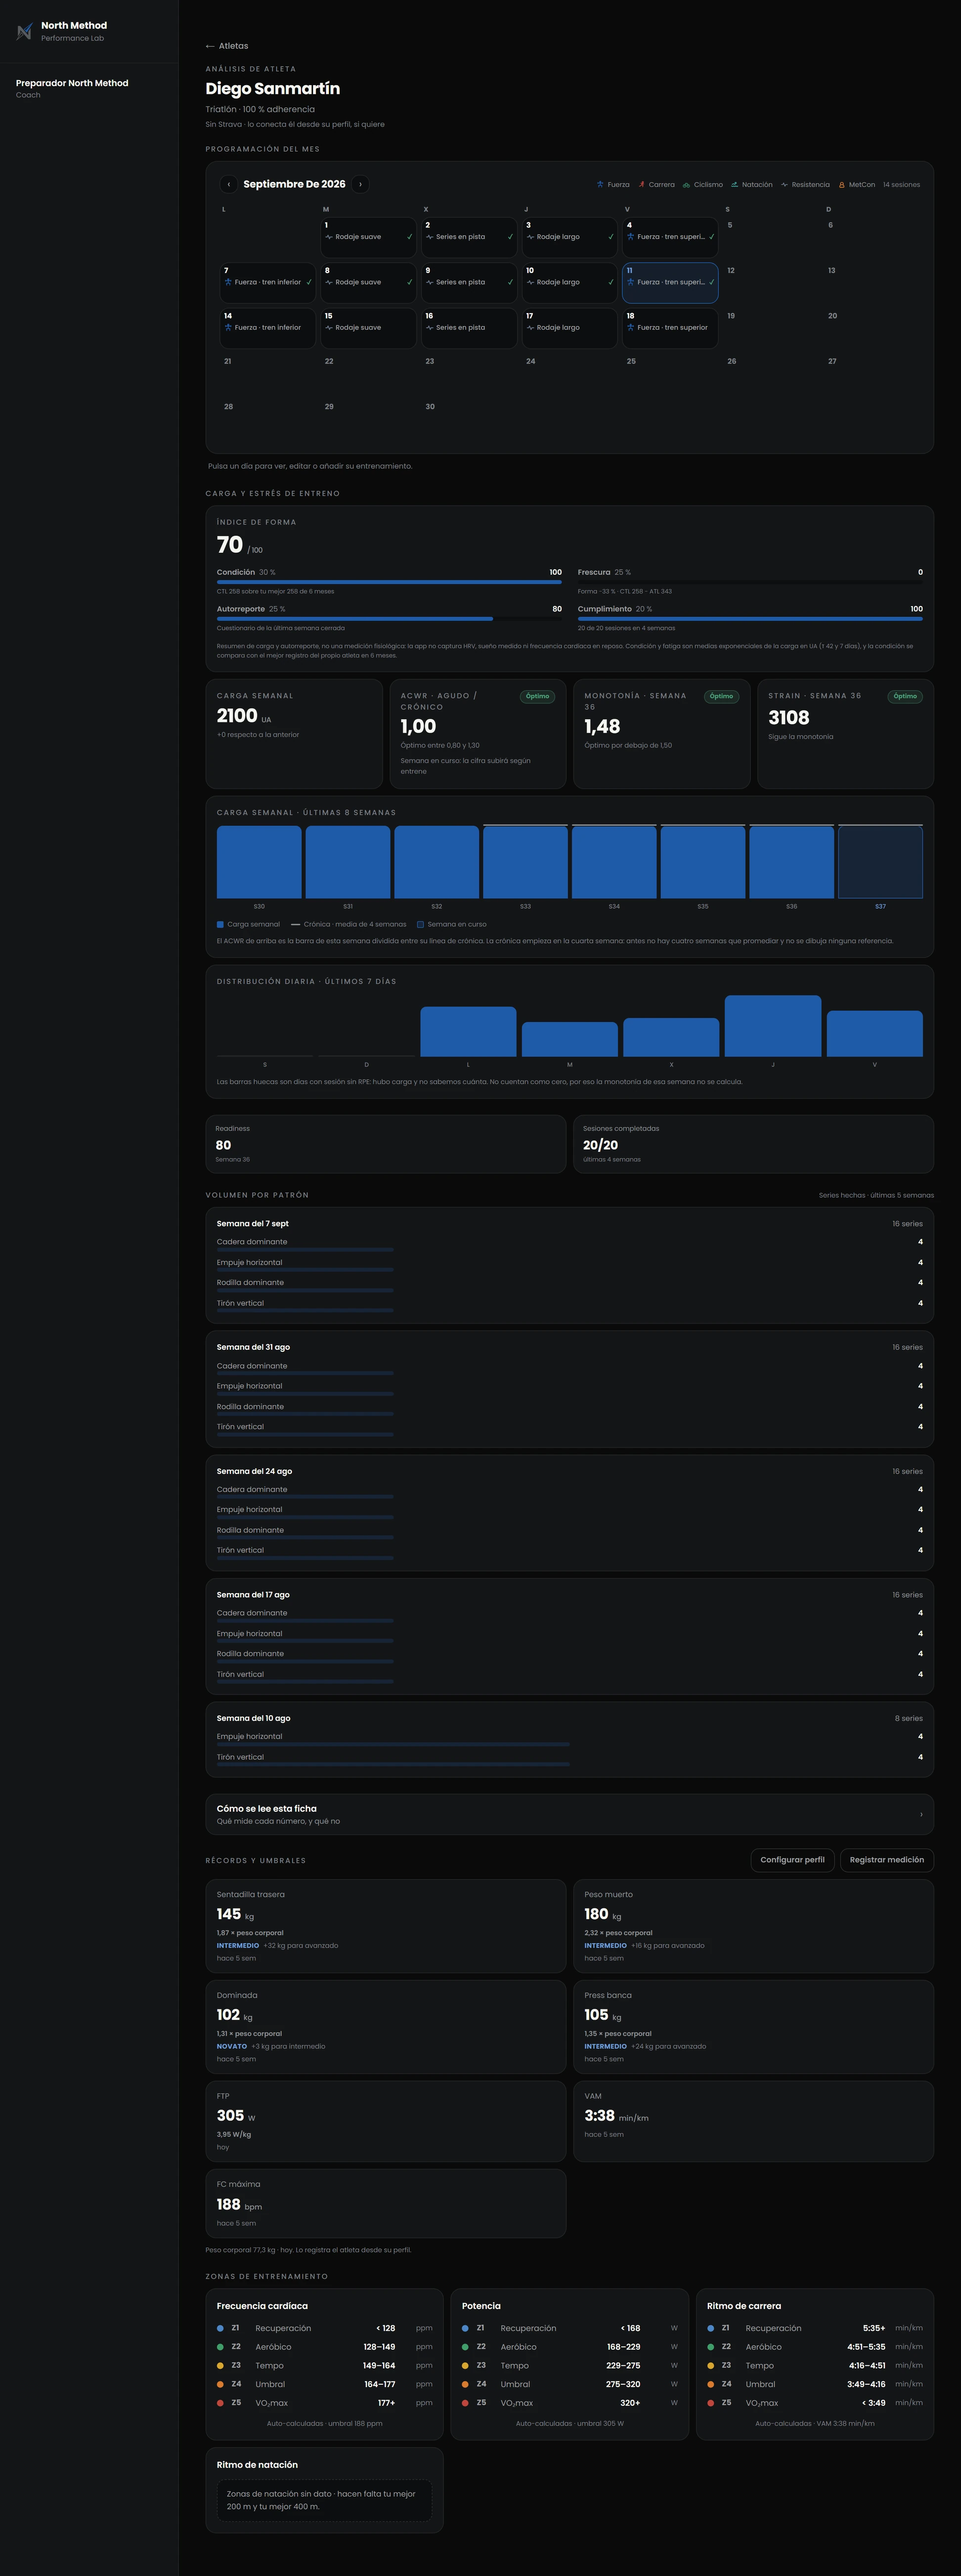The width and height of the screenshot is (961, 2576).
Task: Click the Fuerza legend icon
Action: pyautogui.click(x=600, y=184)
